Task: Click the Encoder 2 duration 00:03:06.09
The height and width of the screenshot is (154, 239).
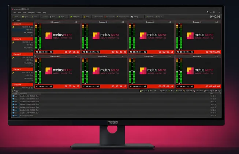Action: click(x=119, y=52)
